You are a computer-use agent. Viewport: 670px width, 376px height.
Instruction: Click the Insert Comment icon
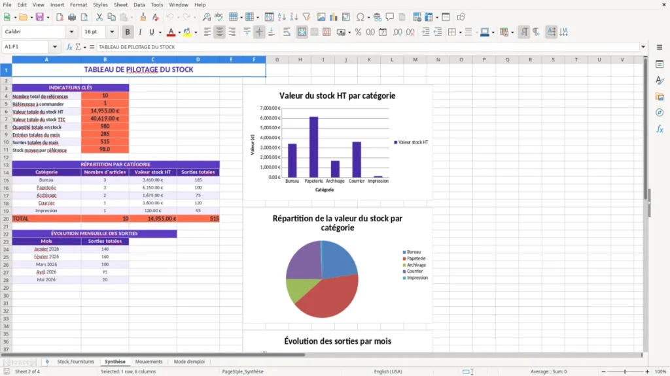[x=390, y=17]
